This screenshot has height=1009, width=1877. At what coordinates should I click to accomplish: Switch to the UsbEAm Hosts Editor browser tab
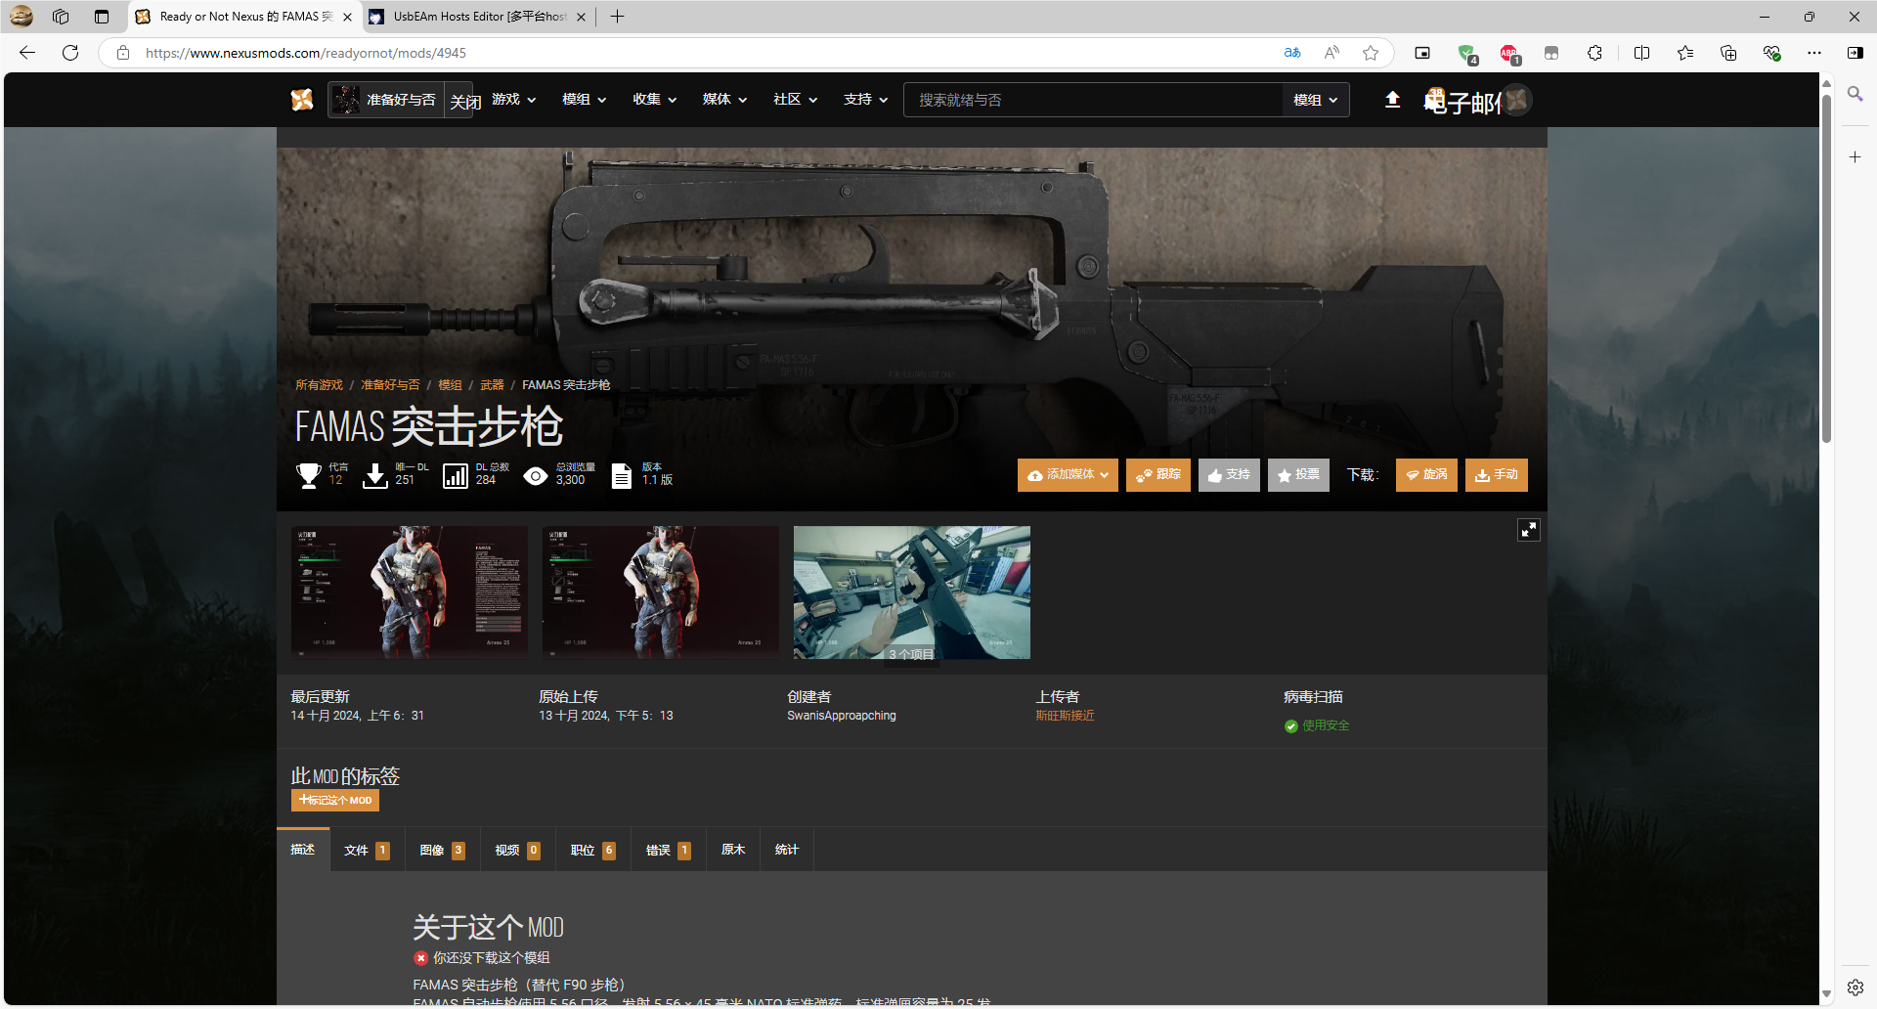(x=479, y=17)
